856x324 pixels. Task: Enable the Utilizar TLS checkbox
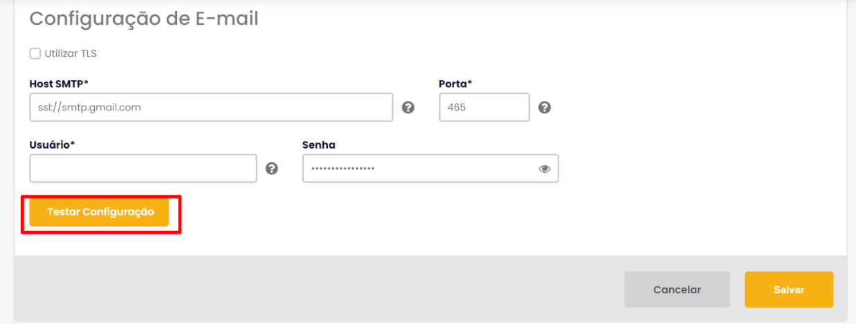click(x=35, y=53)
